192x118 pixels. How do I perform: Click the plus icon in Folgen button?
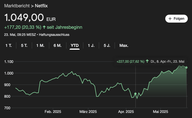170,19
